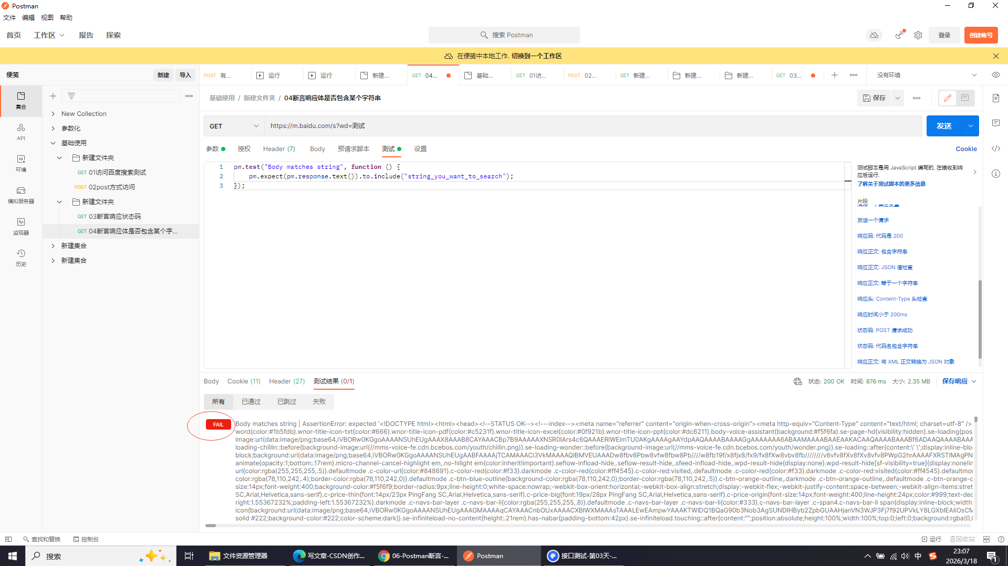Close the yellow scratch pad banner
The height and width of the screenshot is (566, 1008).
click(996, 56)
